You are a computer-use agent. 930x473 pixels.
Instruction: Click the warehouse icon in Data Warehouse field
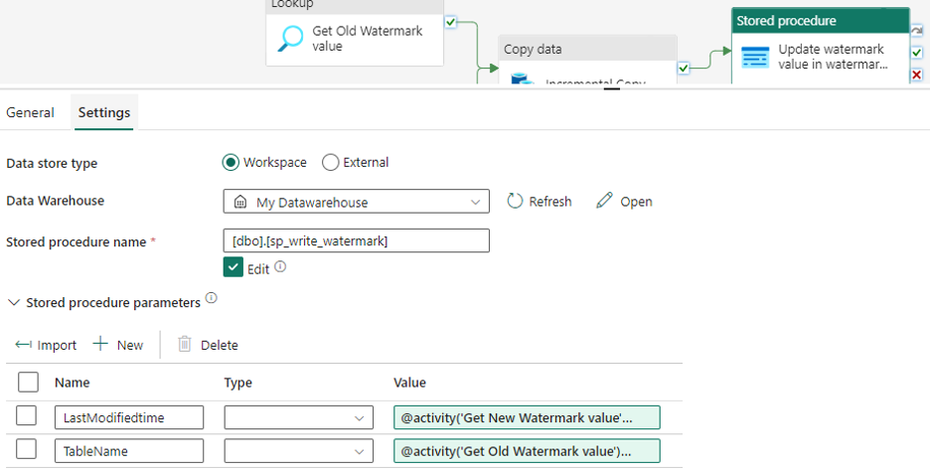point(240,203)
